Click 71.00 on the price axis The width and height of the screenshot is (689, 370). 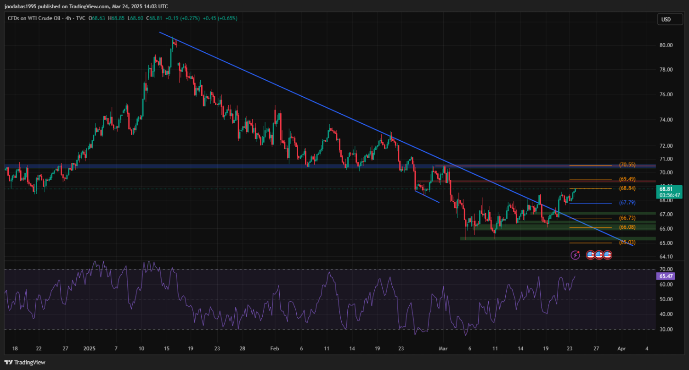pyautogui.click(x=666, y=159)
